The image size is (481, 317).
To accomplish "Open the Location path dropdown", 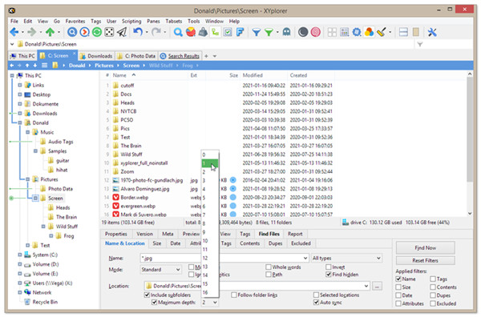I will point(366,286).
